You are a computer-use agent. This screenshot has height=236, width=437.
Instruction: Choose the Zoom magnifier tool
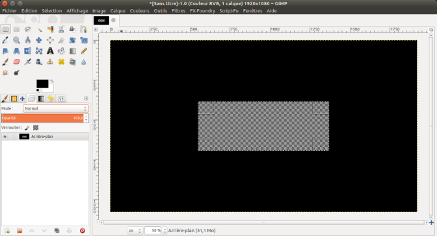(x=16, y=40)
